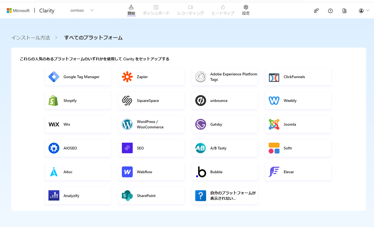Select the Webflow platform label
374x227 pixels.
145,172
